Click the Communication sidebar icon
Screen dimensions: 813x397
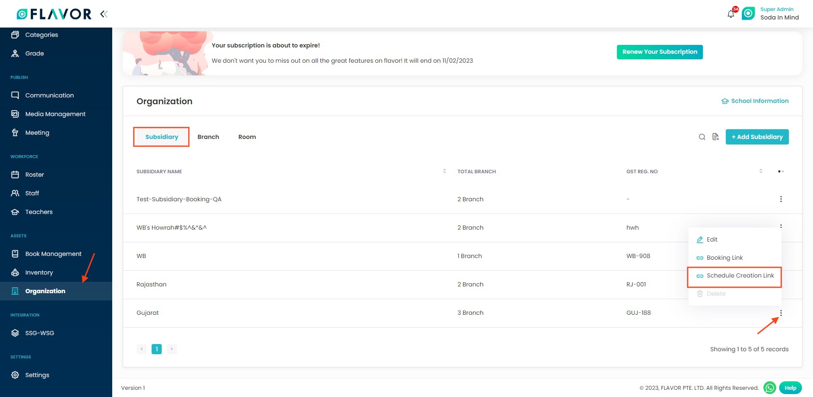coord(15,95)
